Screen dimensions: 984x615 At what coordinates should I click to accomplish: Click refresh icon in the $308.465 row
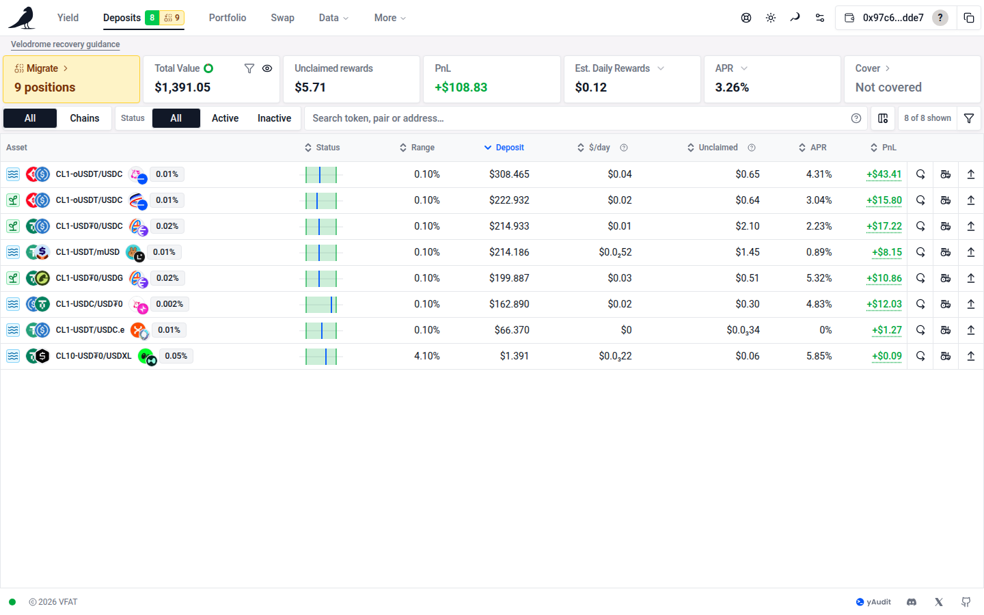[920, 174]
